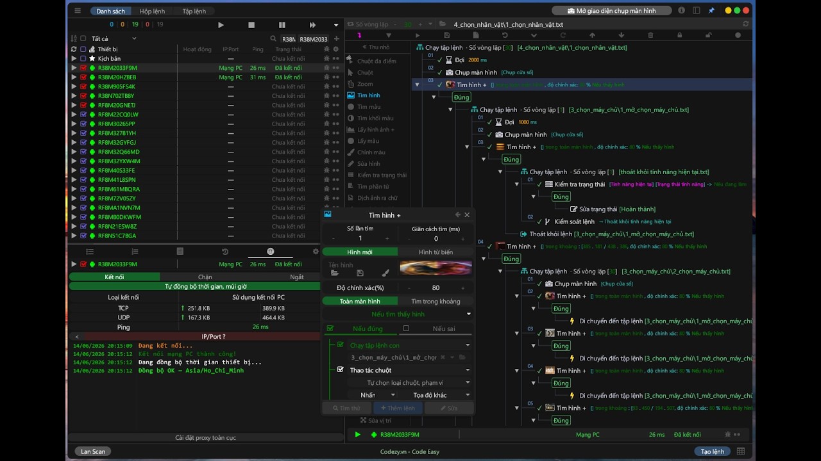Move command up with the up arrow icon
Screen dimensions: 821x461
(592, 35)
